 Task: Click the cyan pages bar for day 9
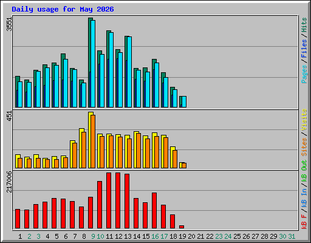(x=93, y=64)
